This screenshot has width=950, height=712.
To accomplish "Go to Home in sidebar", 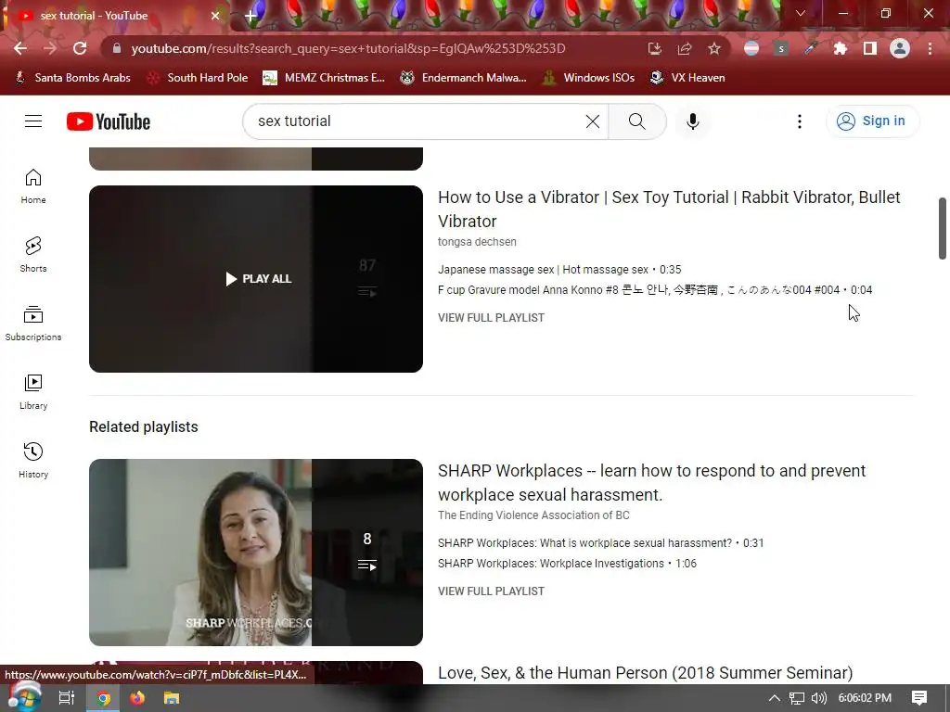I will coord(33,185).
